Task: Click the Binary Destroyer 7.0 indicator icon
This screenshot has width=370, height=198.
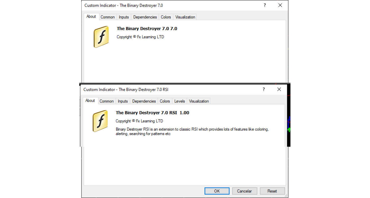Action: [101, 37]
